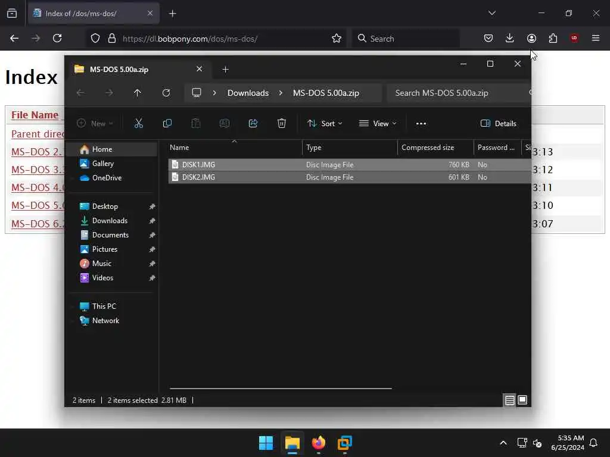Open Pictures in Quick access
The image size is (610, 457).
(104, 249)
